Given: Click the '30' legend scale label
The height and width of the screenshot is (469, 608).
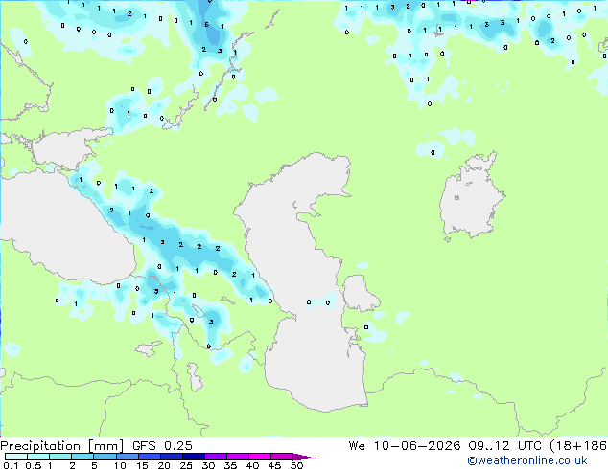Looking at the screenshot, I should tap(208, 465).
